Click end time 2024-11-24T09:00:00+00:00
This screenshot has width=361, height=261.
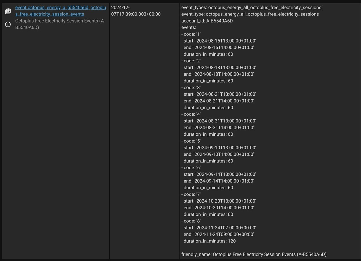pyautogui.click(x=219, y=234)
